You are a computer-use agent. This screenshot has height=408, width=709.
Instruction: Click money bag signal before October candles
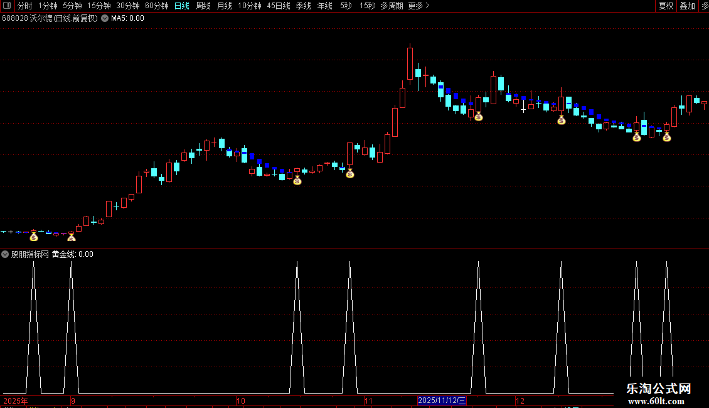click(x=297, y=181)
